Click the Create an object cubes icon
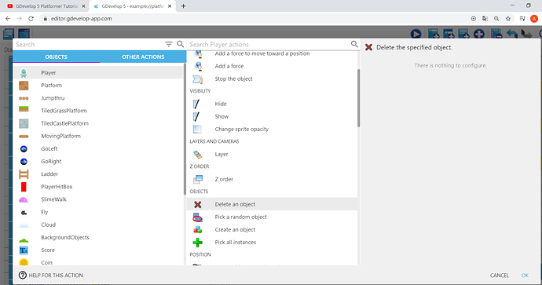This screenshot has width=542, height=285. pyautogui.click(x=198, y=230)
